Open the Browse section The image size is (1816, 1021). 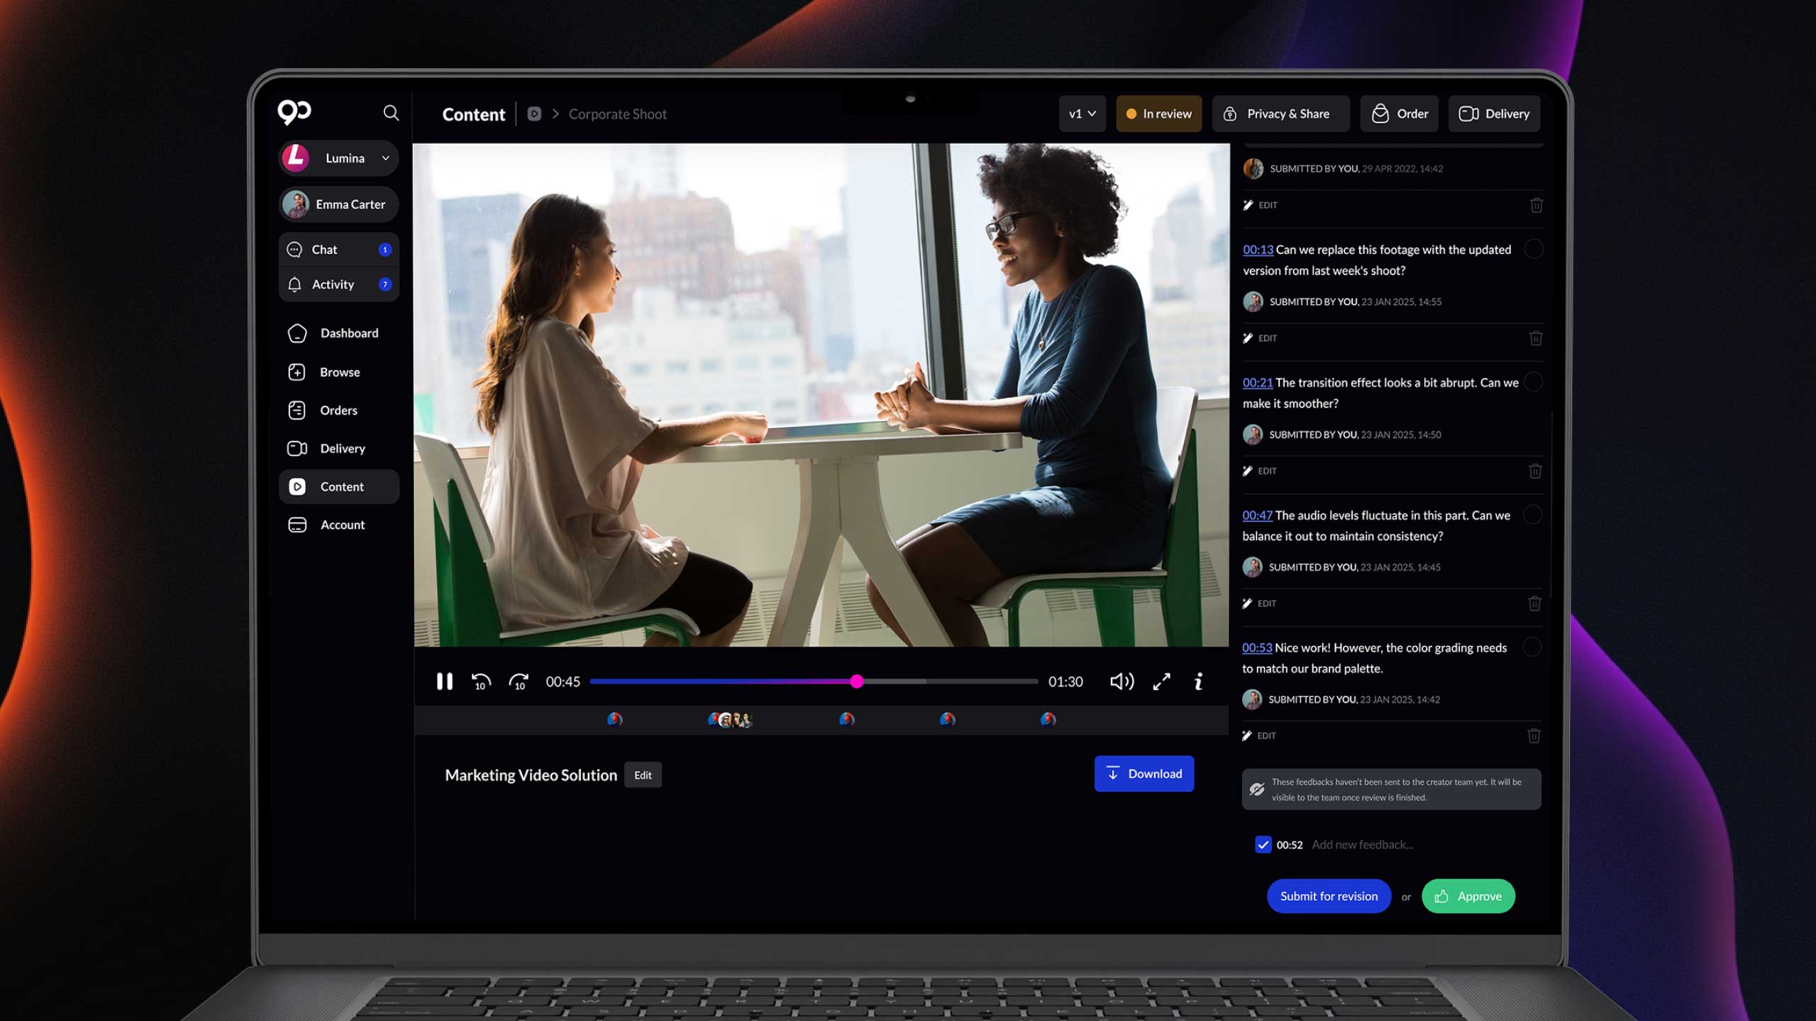pyautogui.click(x=338, y=372)
